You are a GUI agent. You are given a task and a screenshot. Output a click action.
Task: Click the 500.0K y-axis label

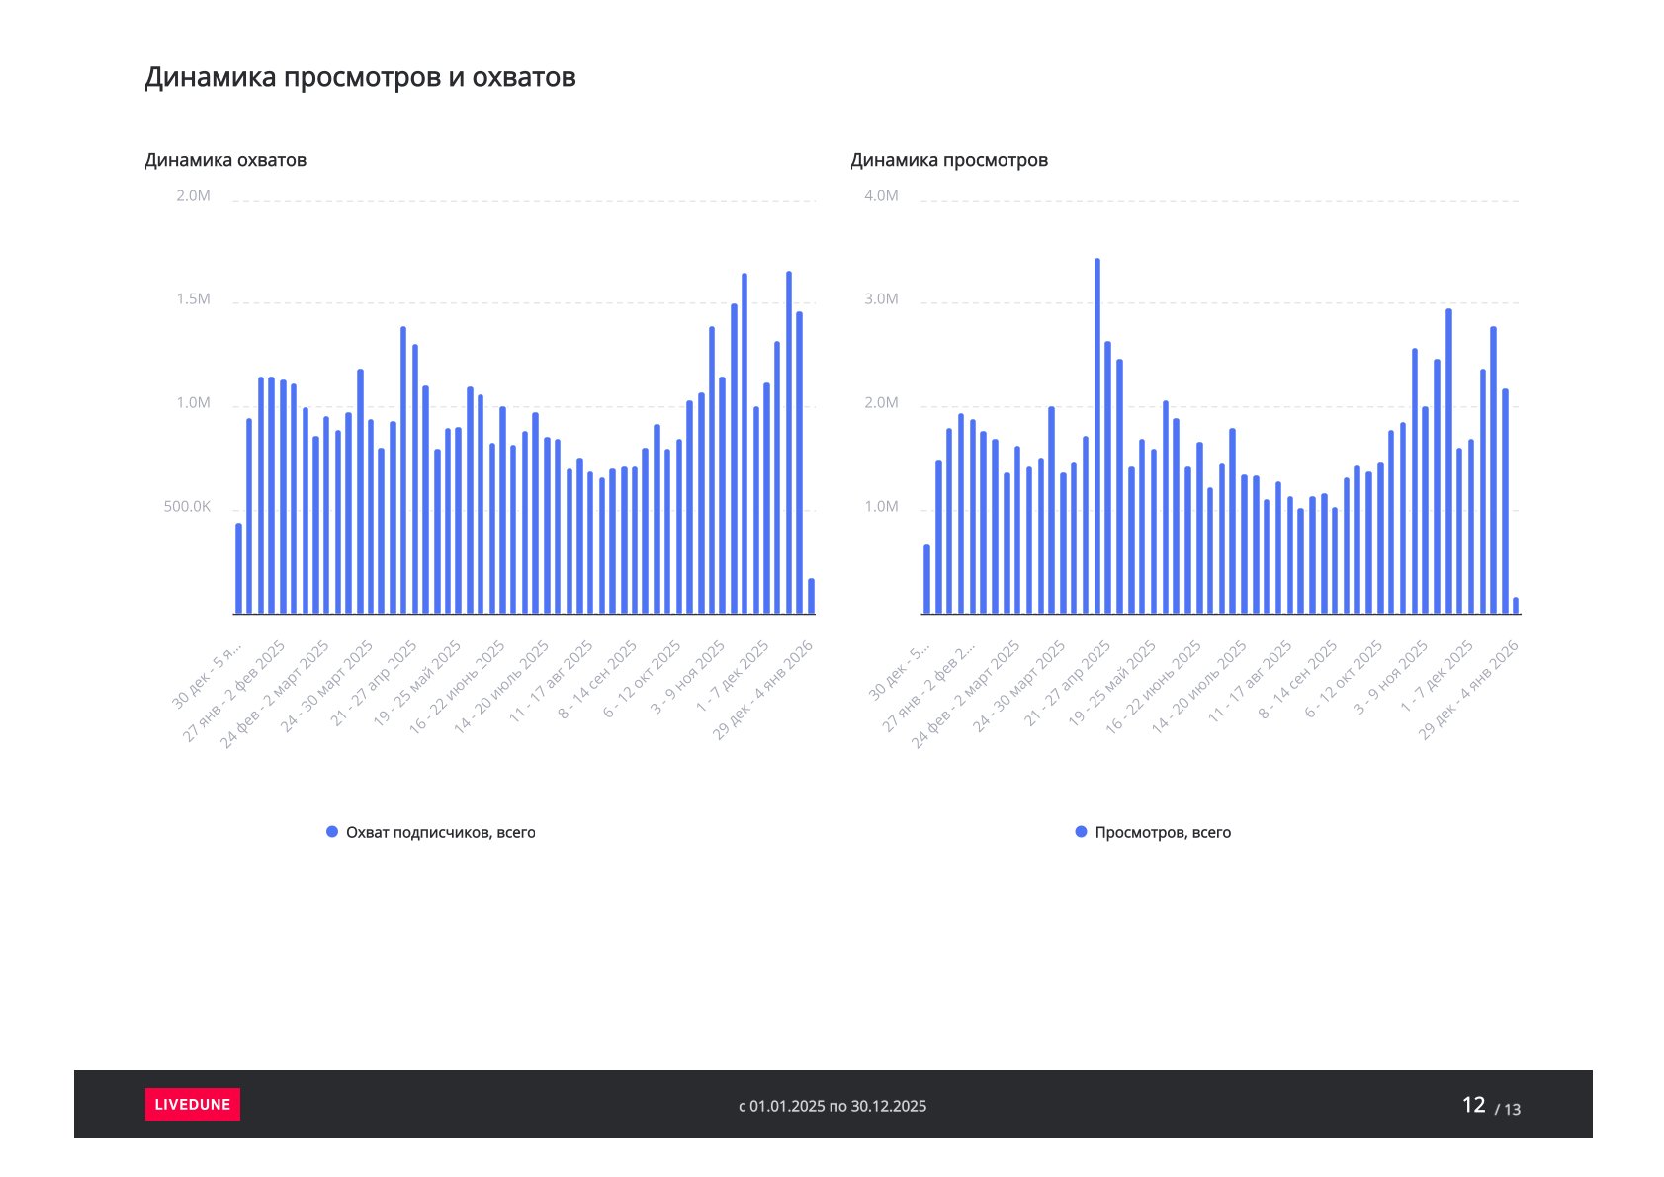pyautogui.click(x=187, y=507)
